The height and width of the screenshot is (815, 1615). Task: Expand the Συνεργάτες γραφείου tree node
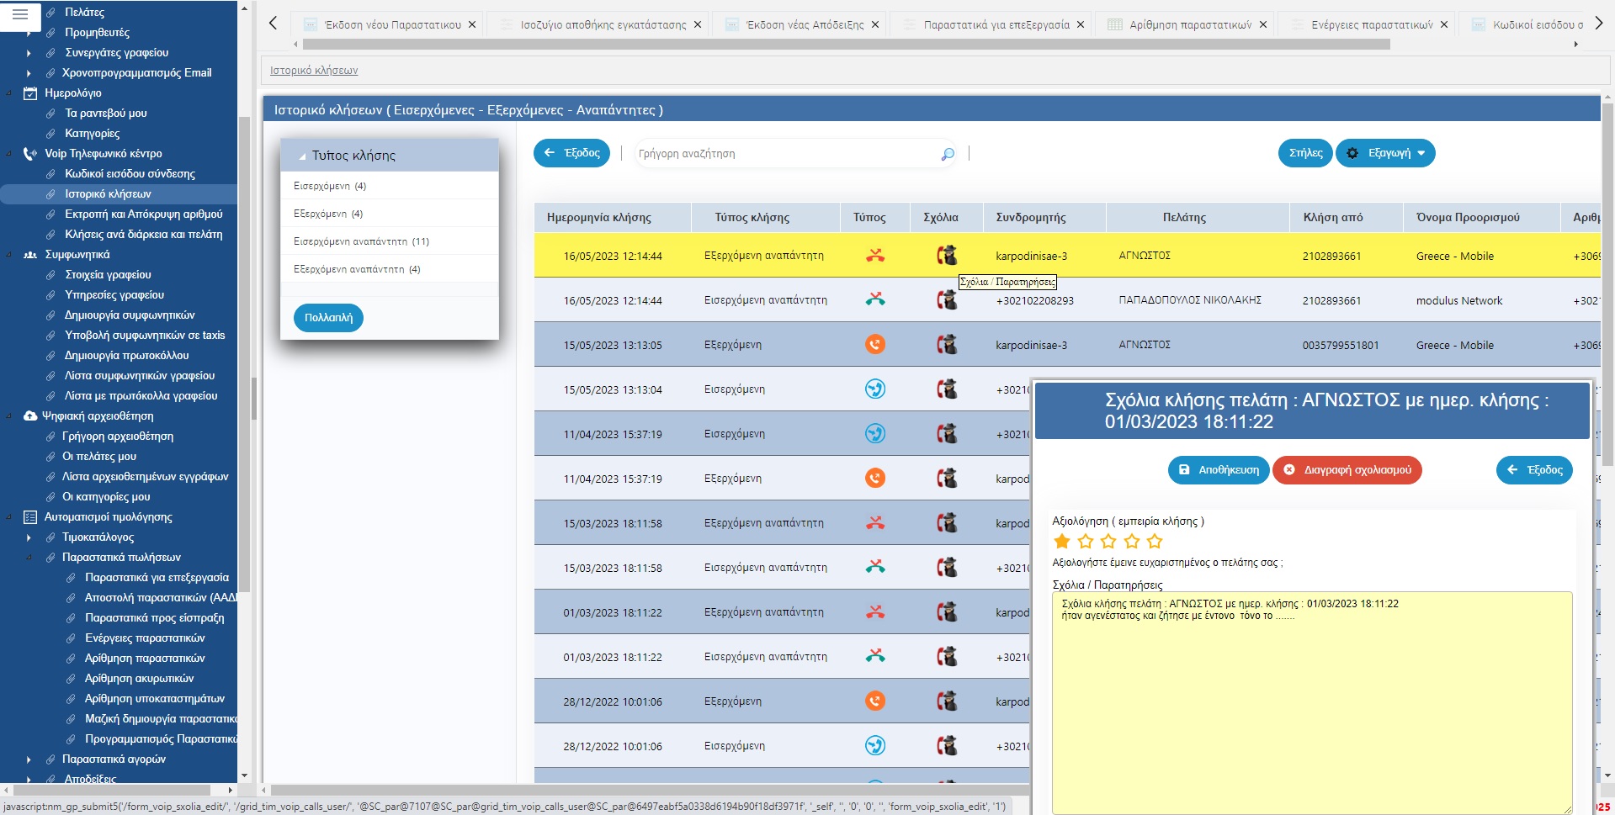pos(29,53)
